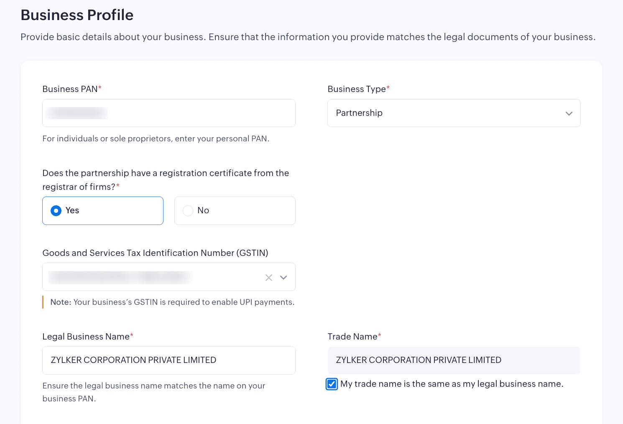Click the GSTIN field label text
Screen dimensions: 623x424
(155, 253)
